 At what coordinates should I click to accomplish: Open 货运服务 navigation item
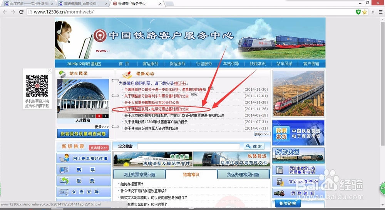[x=177, y=64]
